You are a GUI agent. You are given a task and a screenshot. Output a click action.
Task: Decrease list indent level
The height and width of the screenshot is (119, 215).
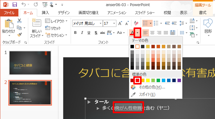167,23
